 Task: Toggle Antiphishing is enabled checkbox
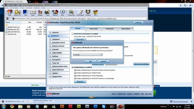click(73, 67)
